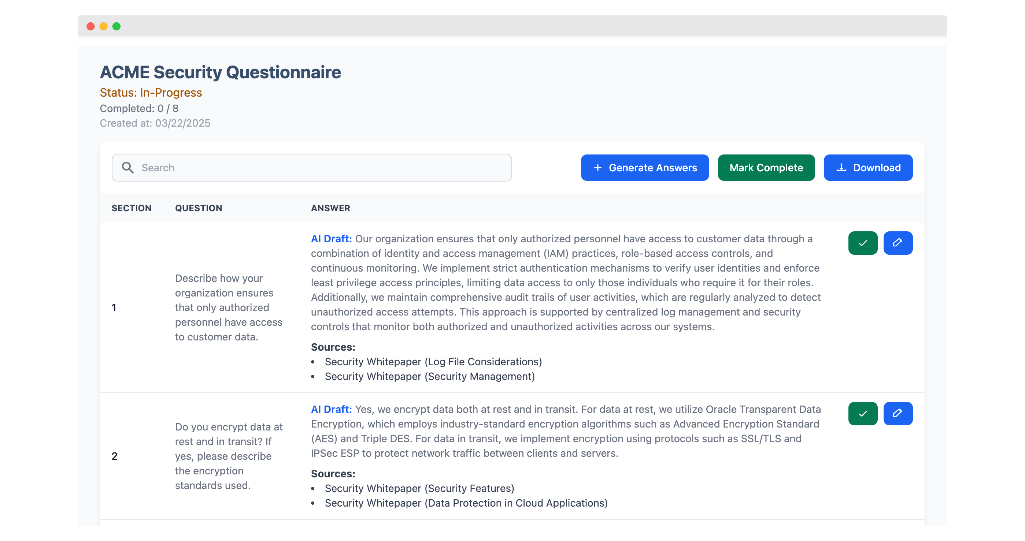Open Data Protection in Cloud Applications source
Screen dimensions: 1025x541
pyautogui.click(x=466, y=503)
